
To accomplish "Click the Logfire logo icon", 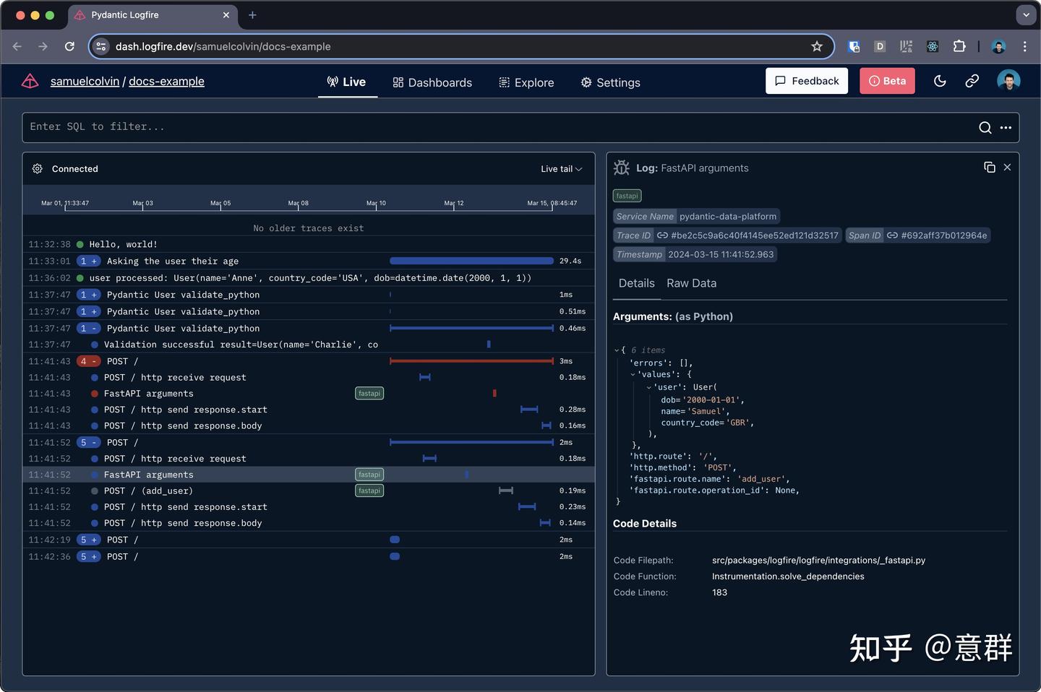I will pos(30,82).
